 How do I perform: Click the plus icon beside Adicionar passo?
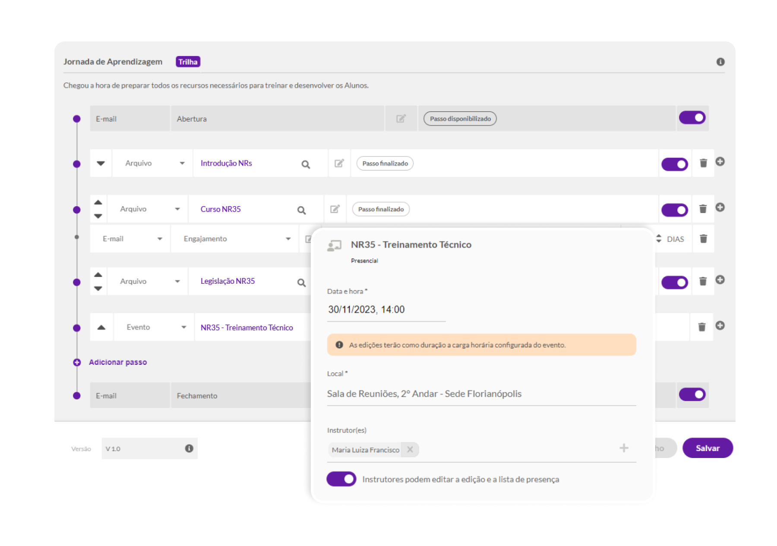[77, 362]
